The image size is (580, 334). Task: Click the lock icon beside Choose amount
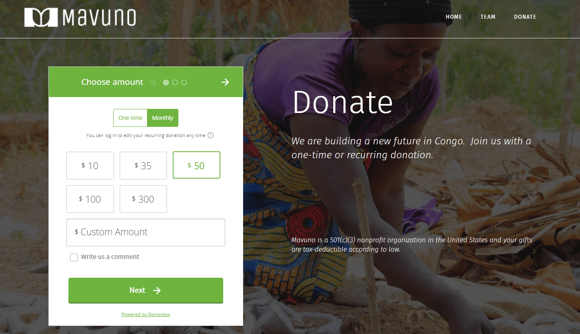point(153,82)
